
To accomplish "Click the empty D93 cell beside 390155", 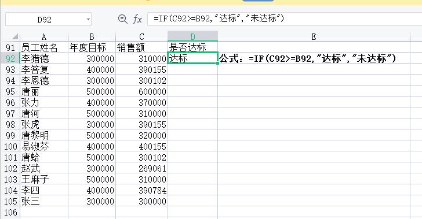I will pos(192,69).
